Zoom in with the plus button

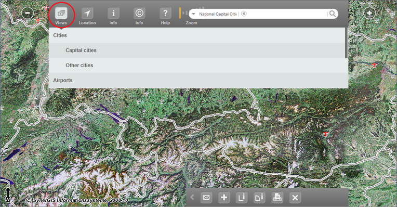pyautogui.click(x=369, y=12)
